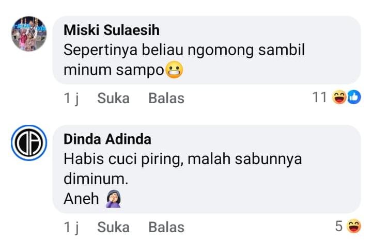This screenshot has width=372, height=242.
Task: Click the Haha reaction icon on Miski's comment
Action: [339, 97]
